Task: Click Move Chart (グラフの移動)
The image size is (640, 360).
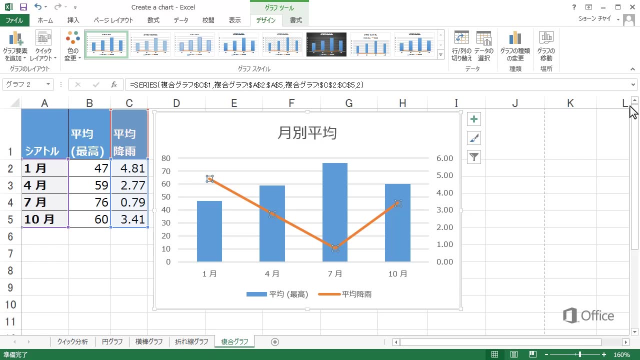Action: [x=546, y=45]
